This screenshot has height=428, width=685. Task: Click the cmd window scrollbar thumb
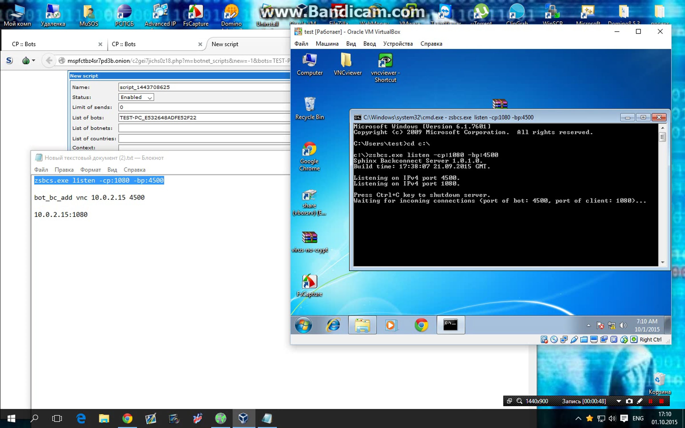tap(662, 137)
